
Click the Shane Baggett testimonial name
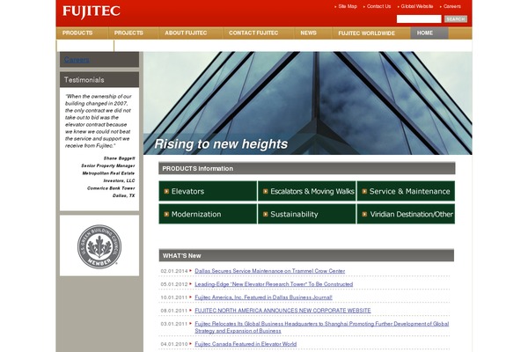pos(119,158)
